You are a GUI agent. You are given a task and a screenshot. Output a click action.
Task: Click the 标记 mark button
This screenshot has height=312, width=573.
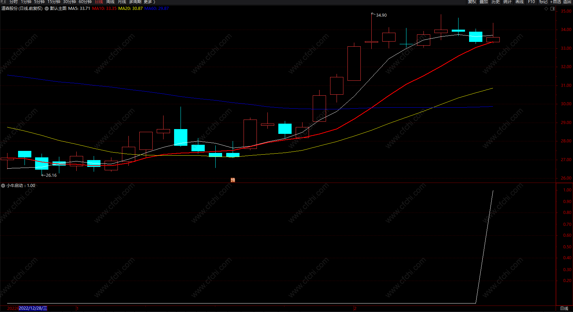coord(543,2)
